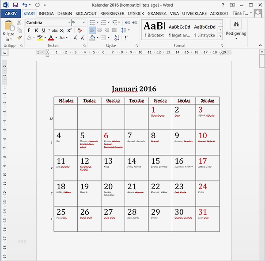Apply red font color
Screen dimensions: 265x261
[x=51, y=38]
